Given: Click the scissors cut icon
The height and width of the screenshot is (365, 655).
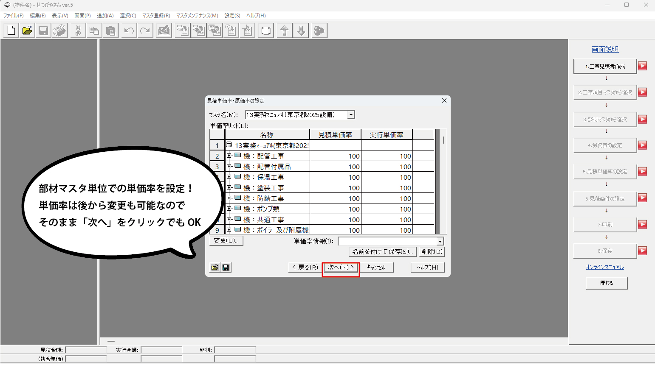Looking at the screenshot, I should 78,31.
